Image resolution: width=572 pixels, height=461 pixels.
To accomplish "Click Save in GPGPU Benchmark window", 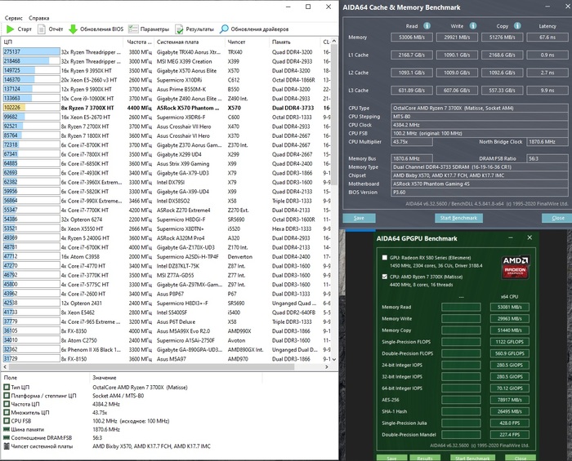I will click(x=391, y=458).
